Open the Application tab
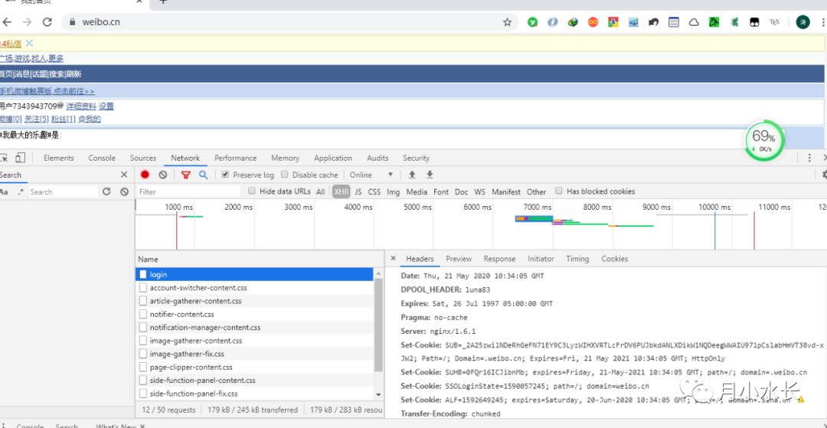Viewport: 827px width, 428px height. 333,158
